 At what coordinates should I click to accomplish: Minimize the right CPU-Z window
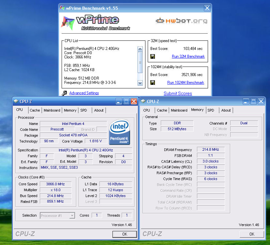pyautogui.click(x=246, y=101)
